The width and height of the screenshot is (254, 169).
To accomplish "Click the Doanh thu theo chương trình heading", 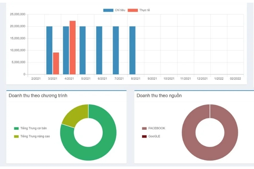I will pos(38,96).
